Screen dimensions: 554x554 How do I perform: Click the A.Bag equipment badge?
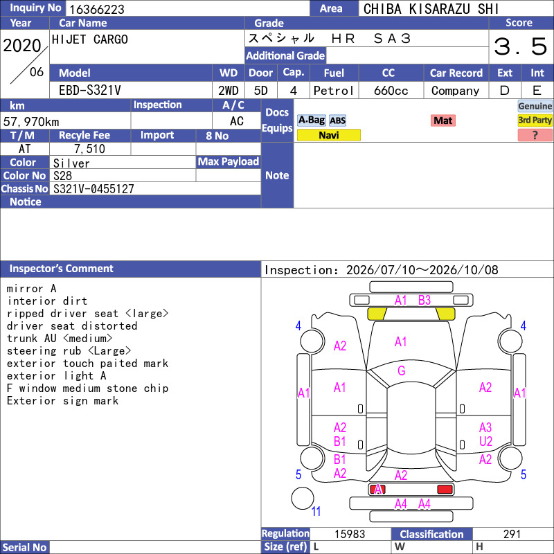(x=311, y=120)
